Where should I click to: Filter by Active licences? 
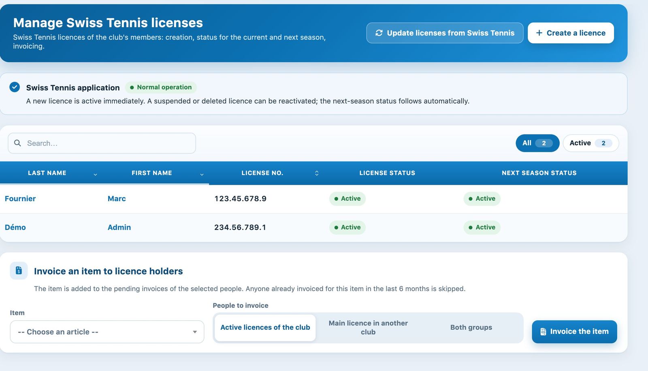pyautogui.click(x=590, y=143)
